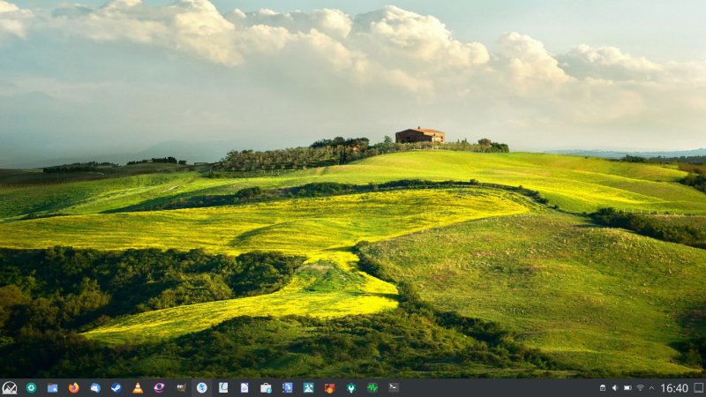Launch Firefox from the taskbar
This screenshot has width=706, height=397.
click(73, 387)
